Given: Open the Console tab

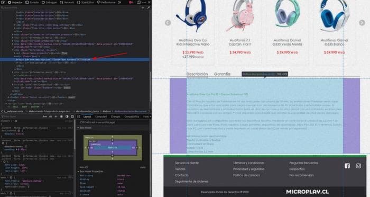Looking at the screenshot, I should coord(32,2).
